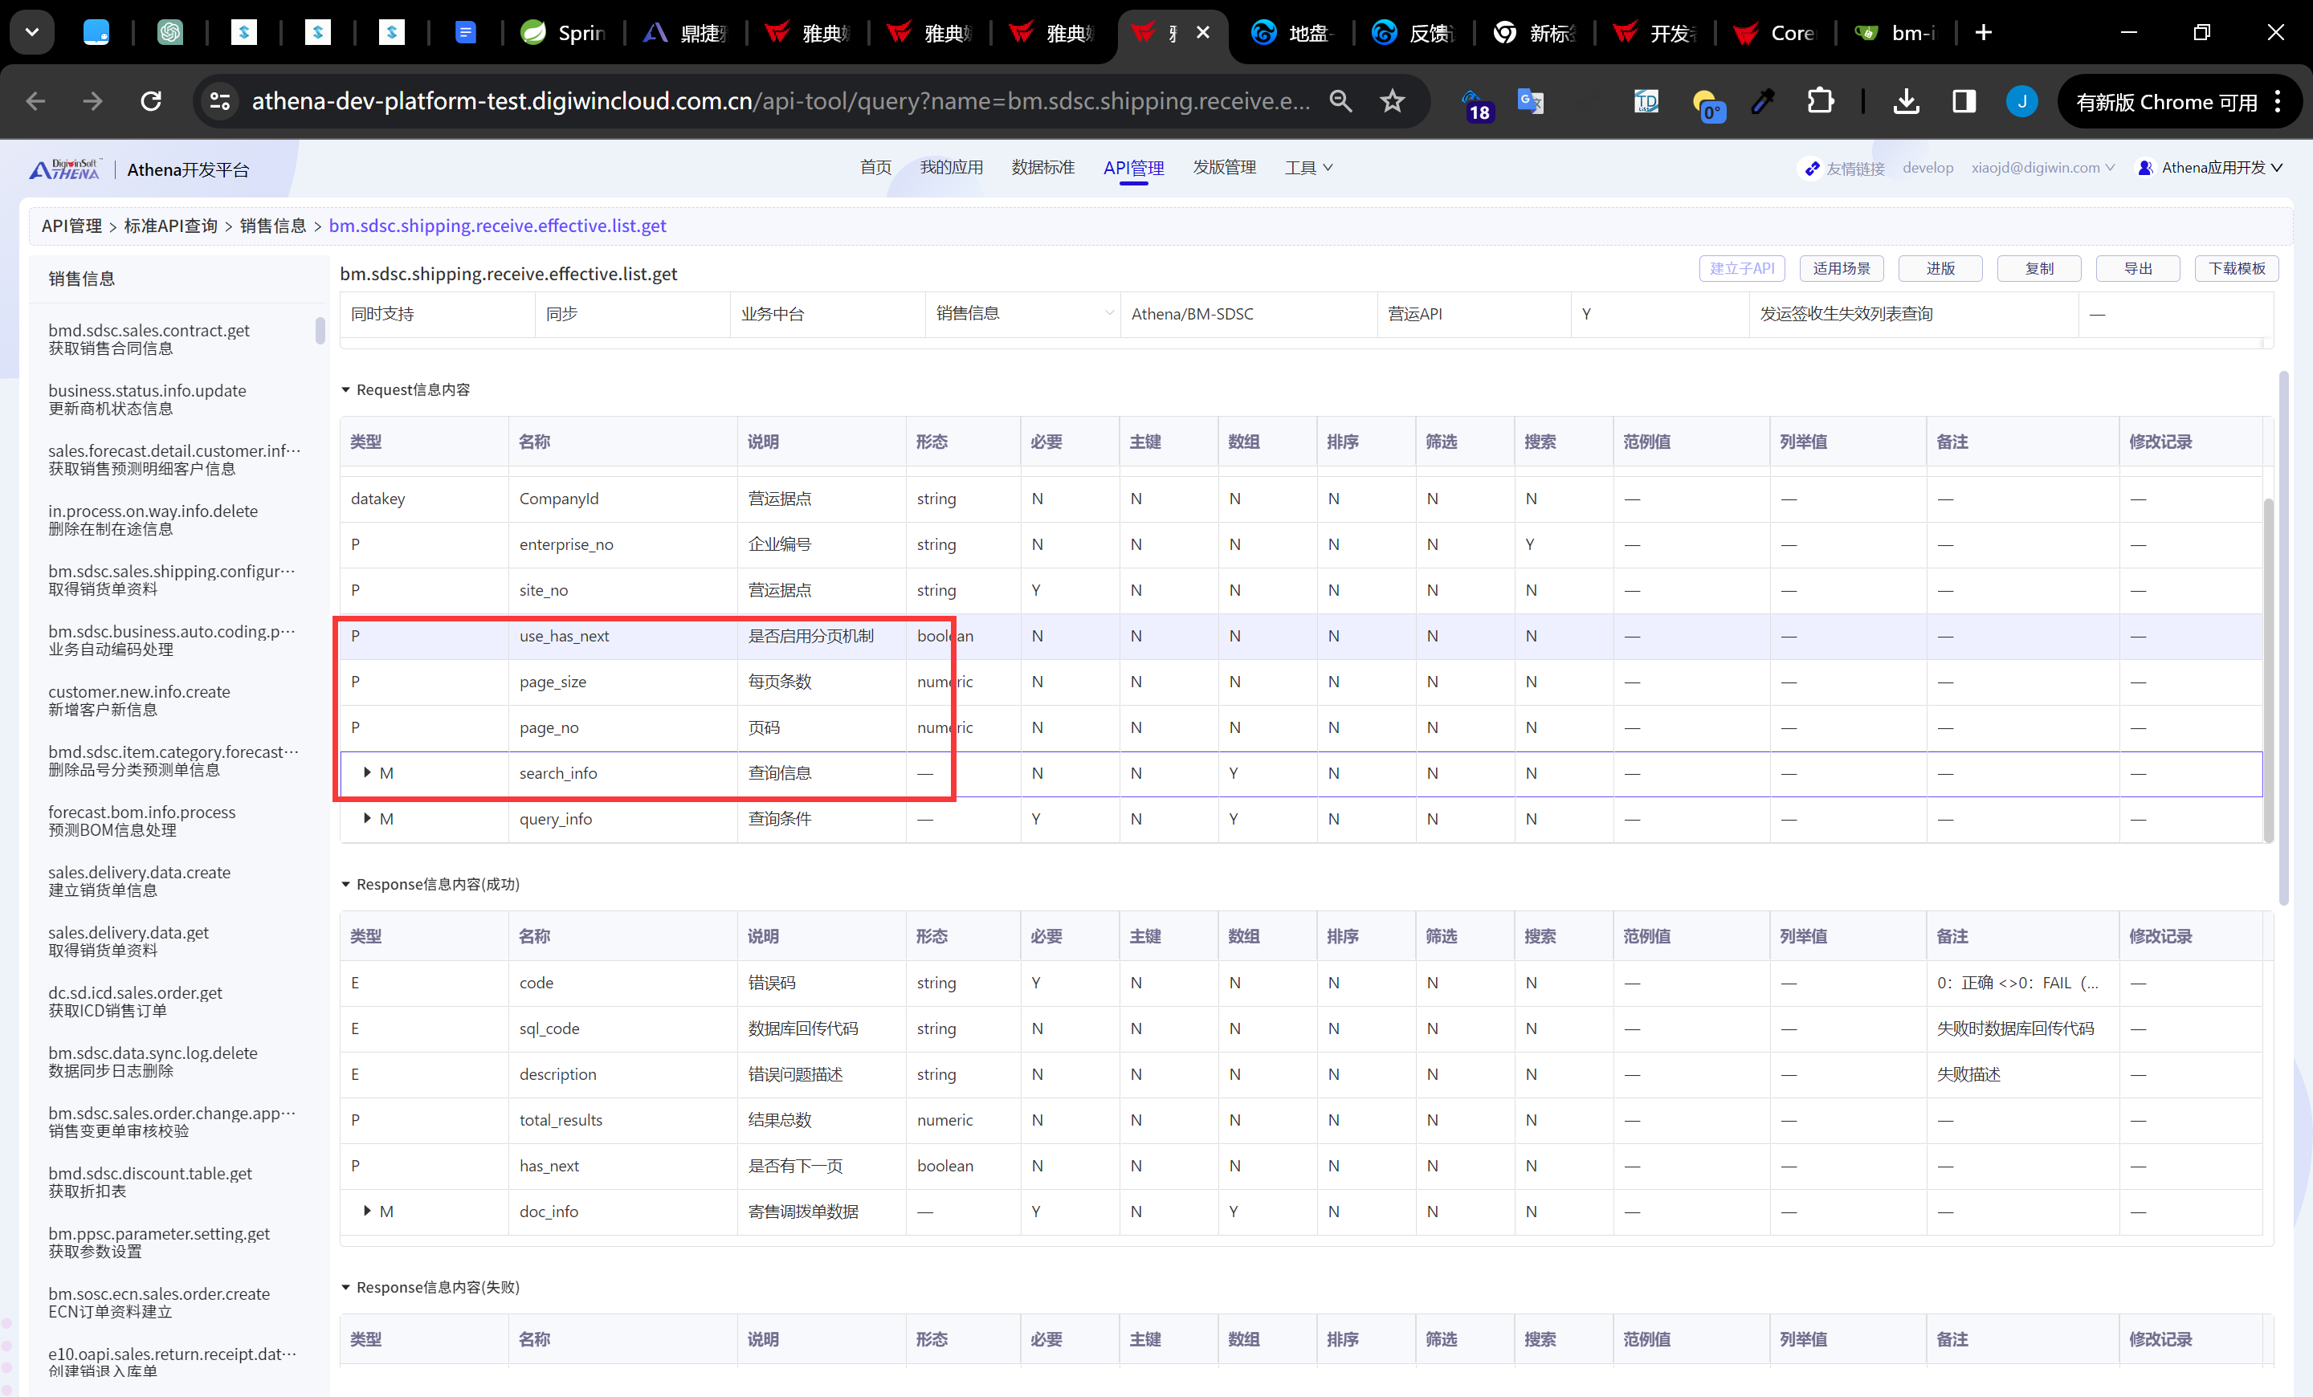Click the 标准API查询 breadcrumb link
The image size is (2313, 1397).
pos(171,225)
